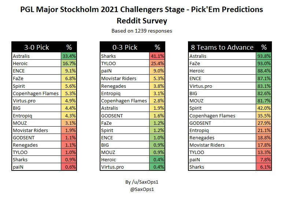Click Virtus.pro 0.4% cell in 0-3 table

(157, 167)
